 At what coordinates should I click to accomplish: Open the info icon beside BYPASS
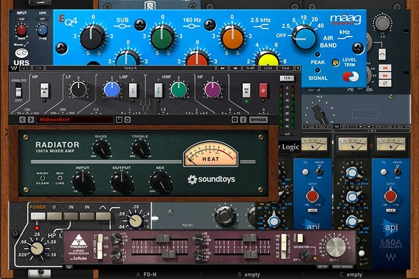pos(243,120)
